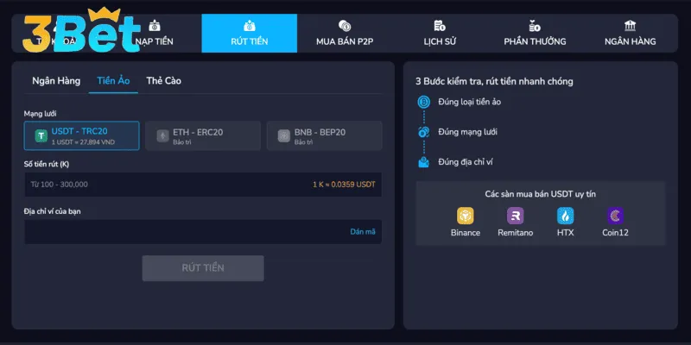691x345 pixels.
Task: Click the RÚT TIỀN submit button
Action: click(203, 268)
